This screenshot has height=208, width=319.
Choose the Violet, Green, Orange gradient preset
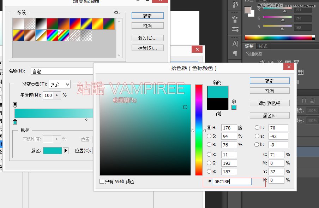pos(109,24)
